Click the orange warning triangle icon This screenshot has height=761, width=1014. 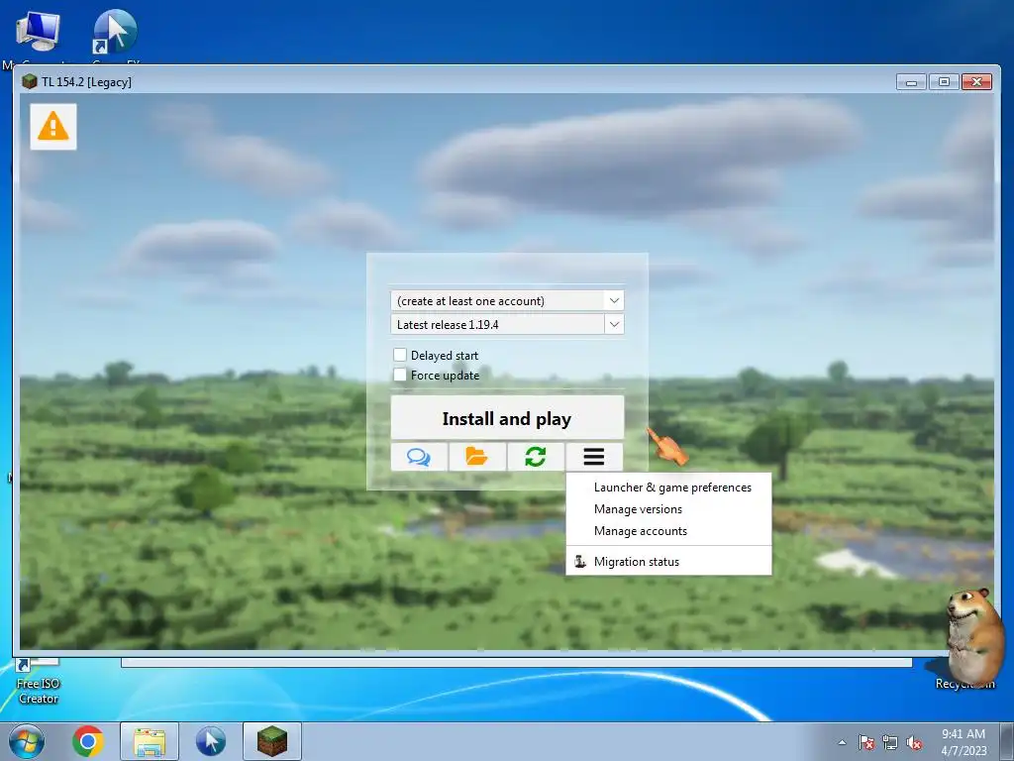(x=53, y=126)
